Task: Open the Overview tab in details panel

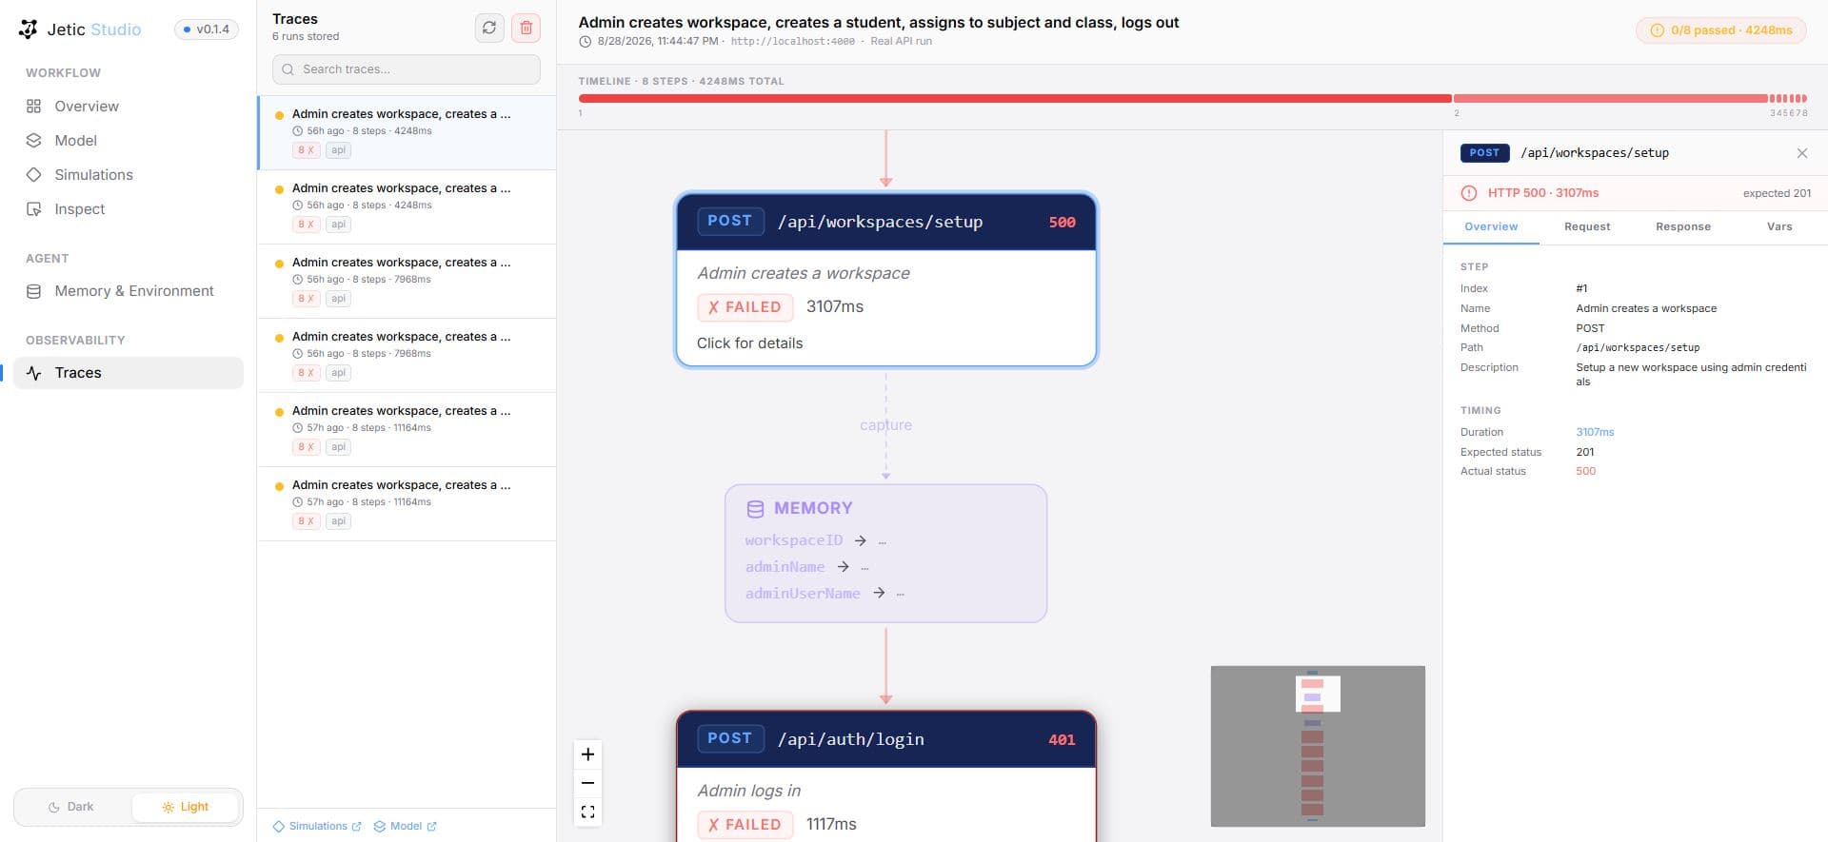Action: (x=1491, y=226)
